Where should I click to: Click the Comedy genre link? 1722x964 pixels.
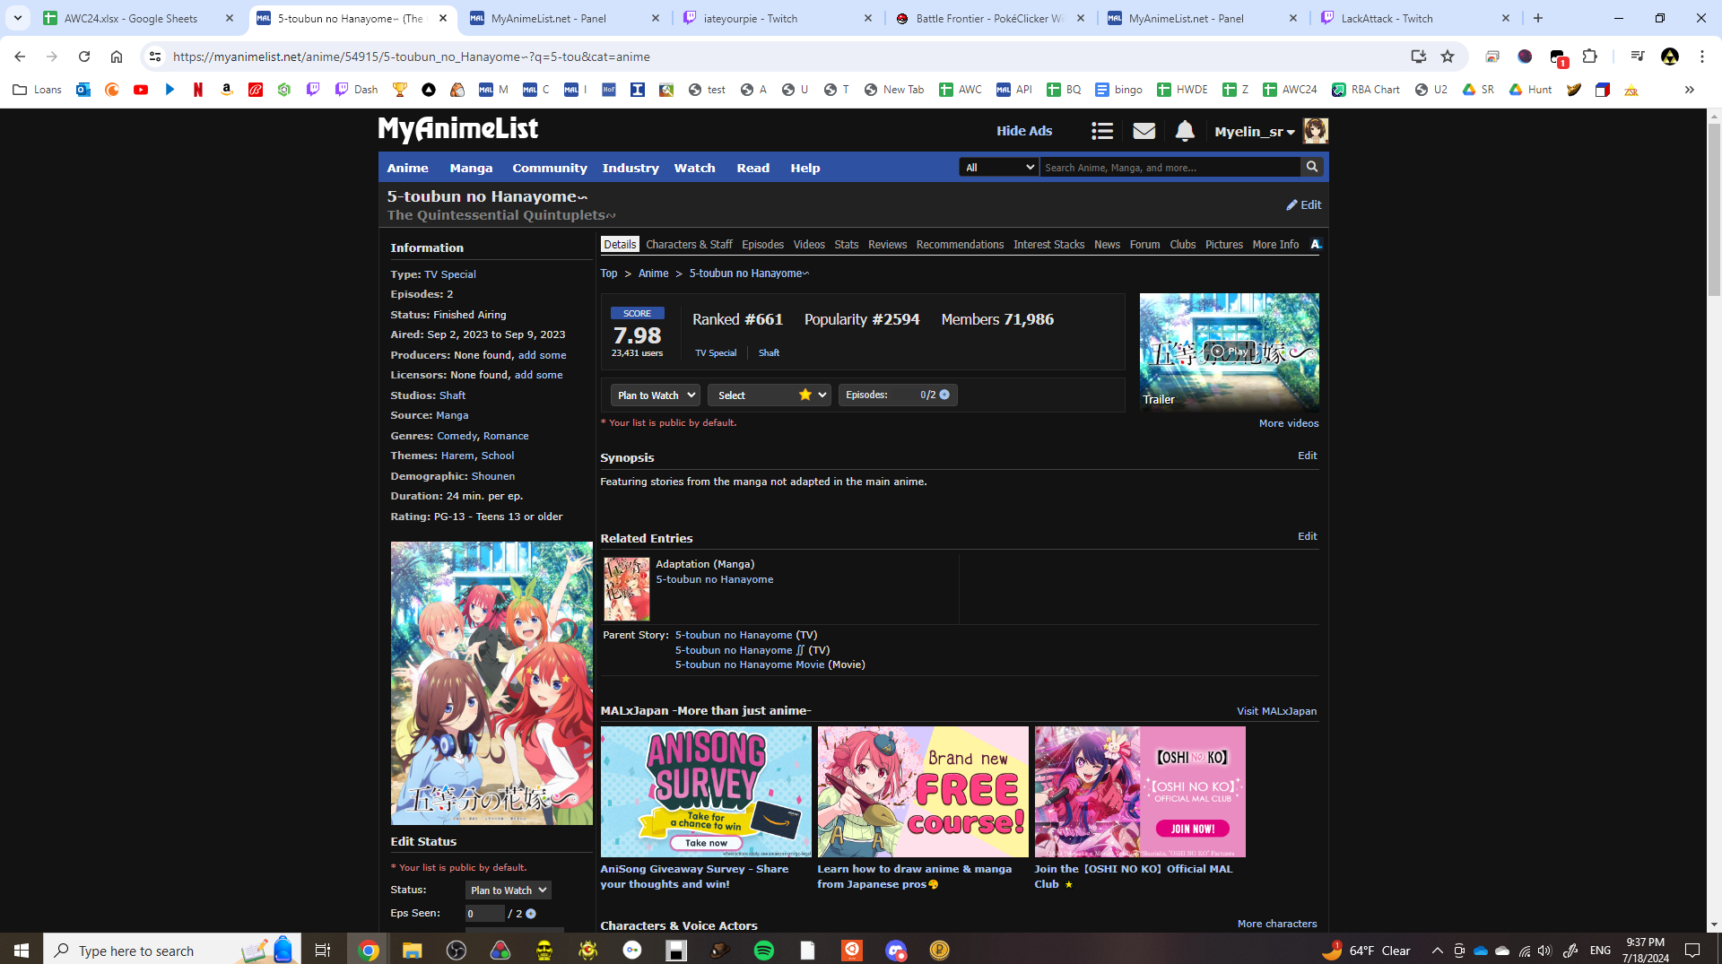[x=457, y=436]
